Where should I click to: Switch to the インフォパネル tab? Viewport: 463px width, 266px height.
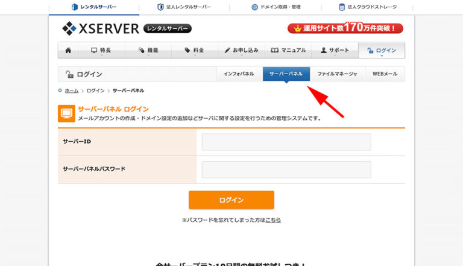(x=239, y=74)
